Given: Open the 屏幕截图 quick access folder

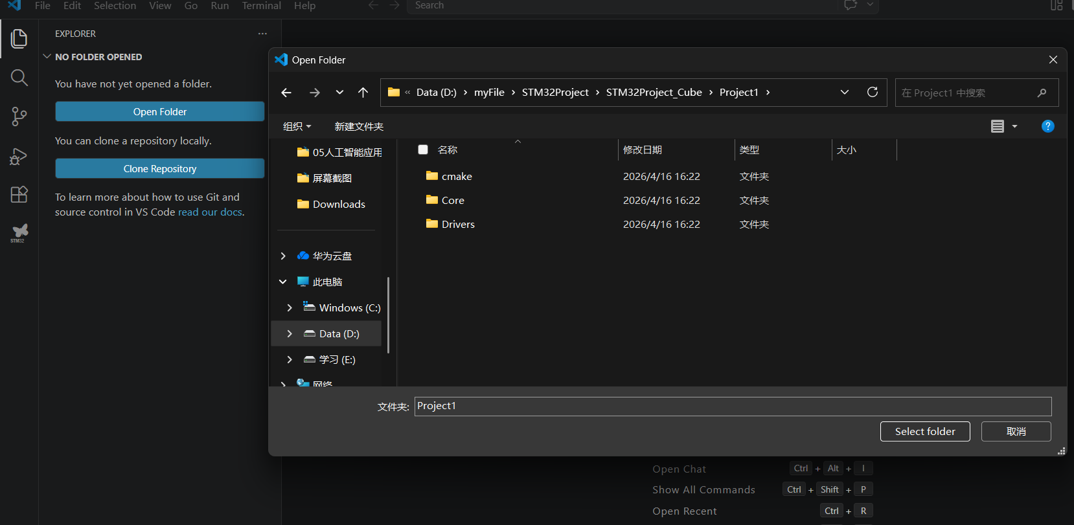Looking at the screenshot, I should point(325,178).
